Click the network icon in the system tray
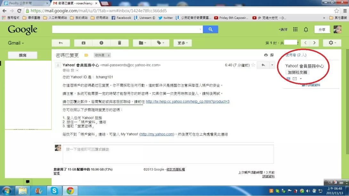Screen dimensions: 349x196 320,191
